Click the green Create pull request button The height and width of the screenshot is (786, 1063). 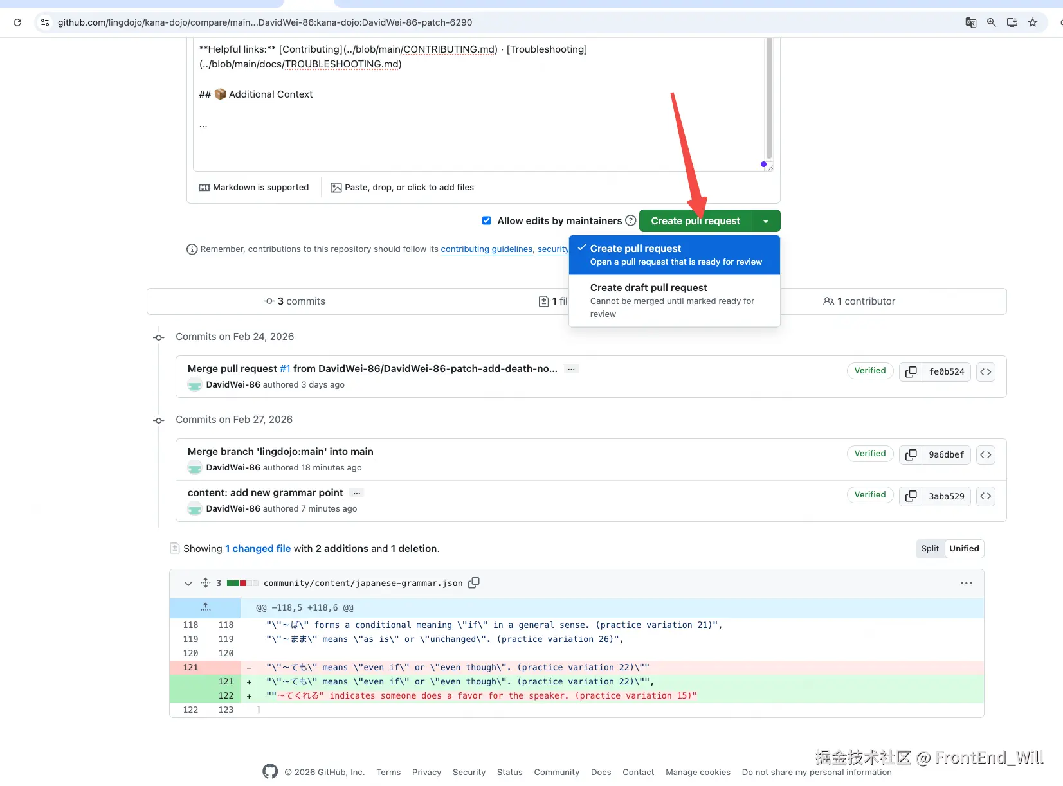point(695,221)
